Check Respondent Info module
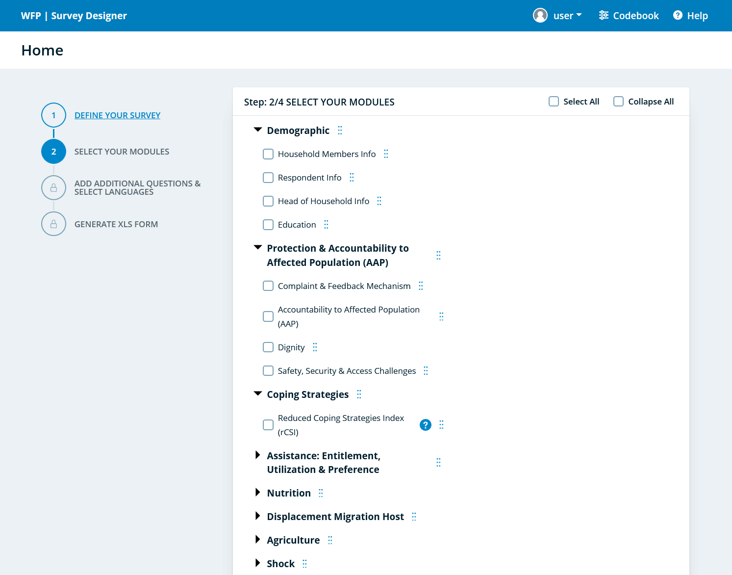 (268, 178)
